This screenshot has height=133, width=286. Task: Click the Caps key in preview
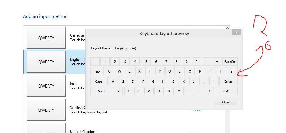click(99, 81)
